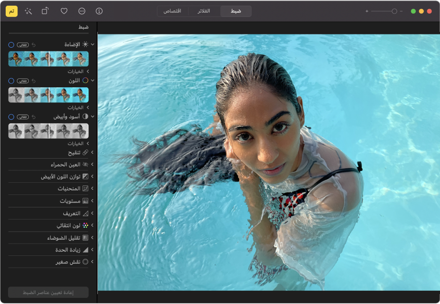
Task: Click the auto-enhance magic wand icon
Action: click(28, 11)
